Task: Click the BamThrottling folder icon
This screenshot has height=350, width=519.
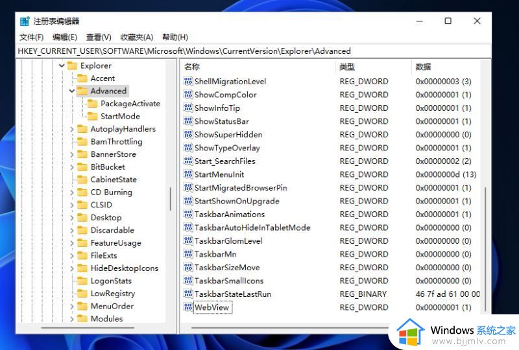Action: [82, 141]
